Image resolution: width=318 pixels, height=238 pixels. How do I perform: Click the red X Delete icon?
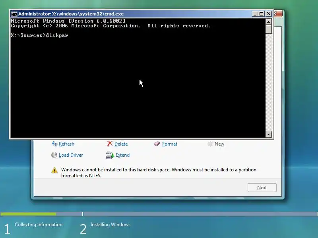[110, 144]
